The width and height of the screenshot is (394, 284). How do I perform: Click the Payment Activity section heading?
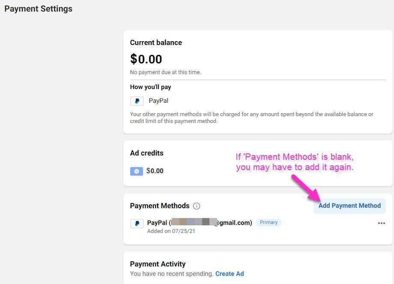[158, 264]
